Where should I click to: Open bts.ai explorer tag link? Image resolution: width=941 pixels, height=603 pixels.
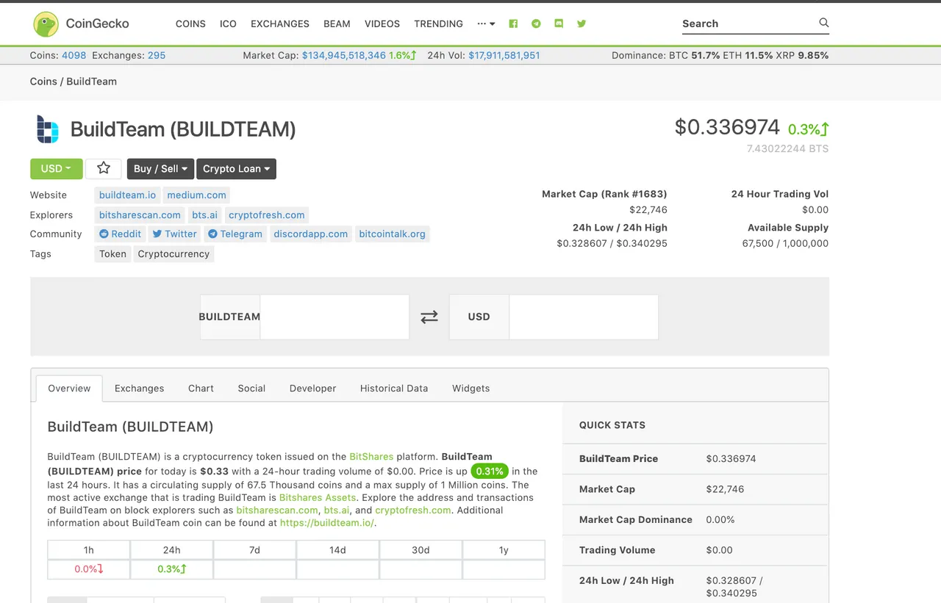(x=204, y=214)
